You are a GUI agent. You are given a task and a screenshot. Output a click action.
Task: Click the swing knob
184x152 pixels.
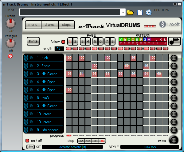click(x=174, y=140)
